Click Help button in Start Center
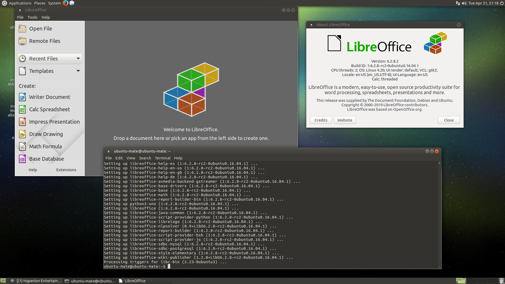 coord(33,170)
